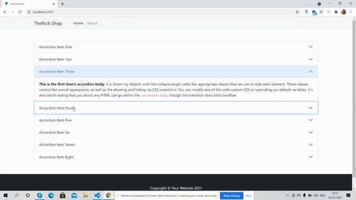Open Windows Start menu
The height and width of the screenshot is (200, 356).
(x=6, y=195)
